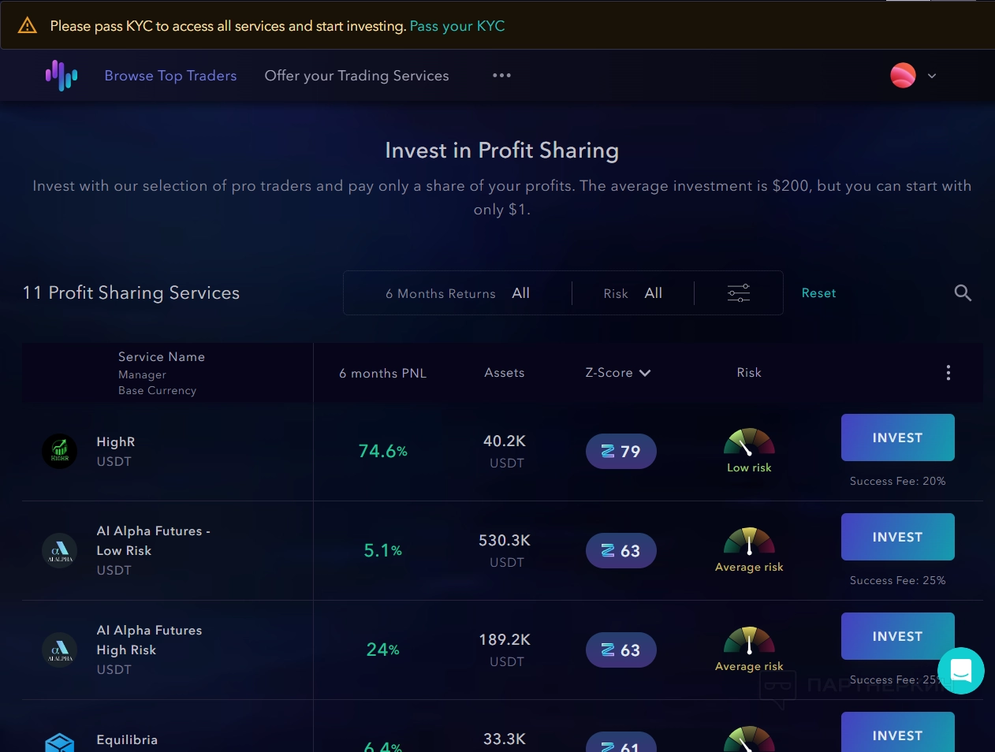The image size is (995, 752).
Task: Open the table column options kebab menu
Action: pyautogui.click(x=948, y=373)
